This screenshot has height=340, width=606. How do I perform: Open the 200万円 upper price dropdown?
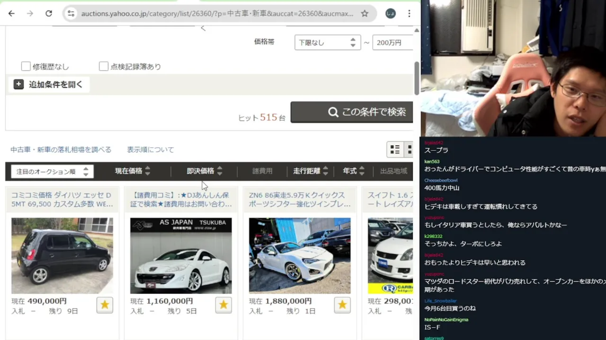393,42
